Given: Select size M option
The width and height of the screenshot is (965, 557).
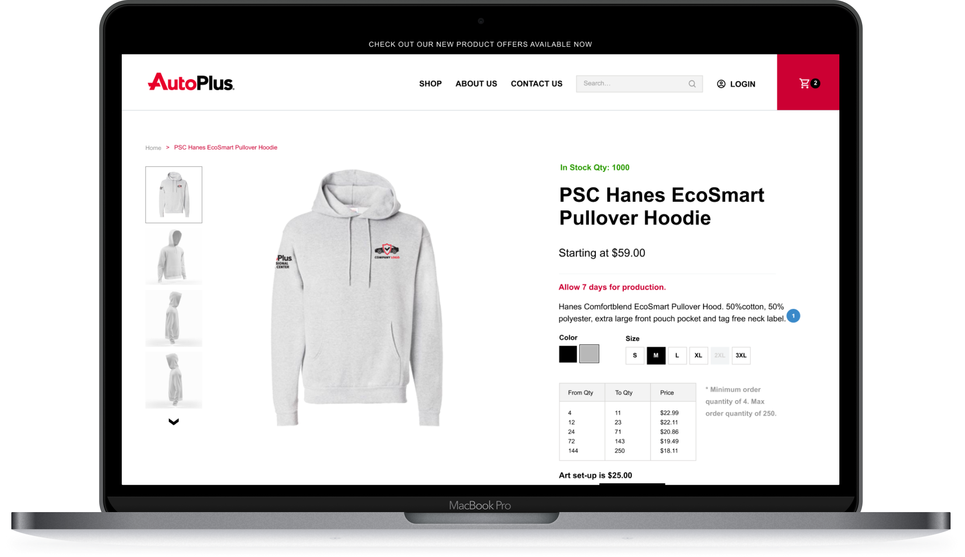Looking at the screenshot, I should (656, 355).
